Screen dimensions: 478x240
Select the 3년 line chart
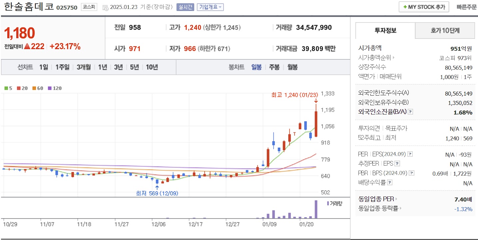click(119, 67)
